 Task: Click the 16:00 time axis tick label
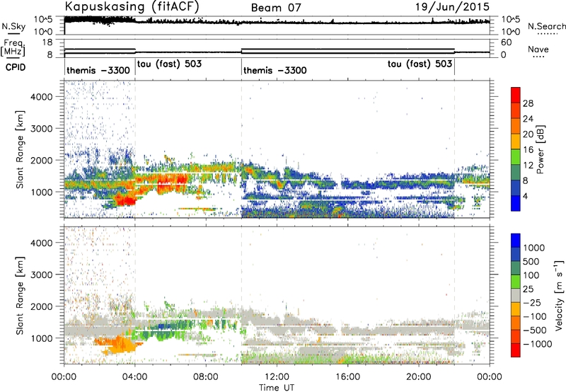click(x=347, y=377)
